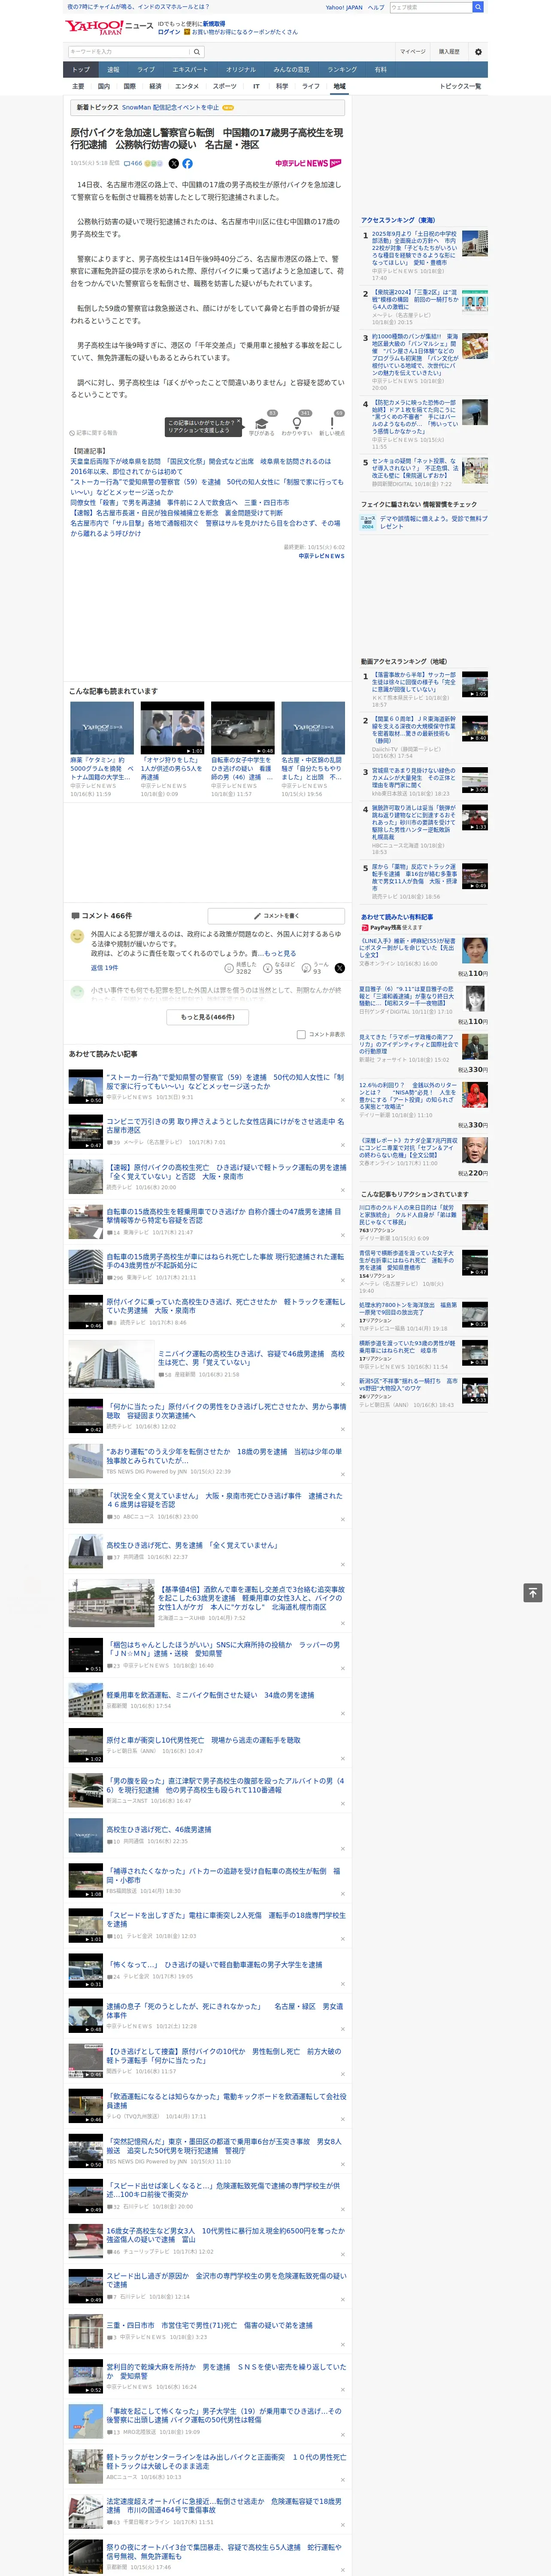The image size is (551, 2576).
Task: Open the 速報 navigation tab
Action: point(113,69)
